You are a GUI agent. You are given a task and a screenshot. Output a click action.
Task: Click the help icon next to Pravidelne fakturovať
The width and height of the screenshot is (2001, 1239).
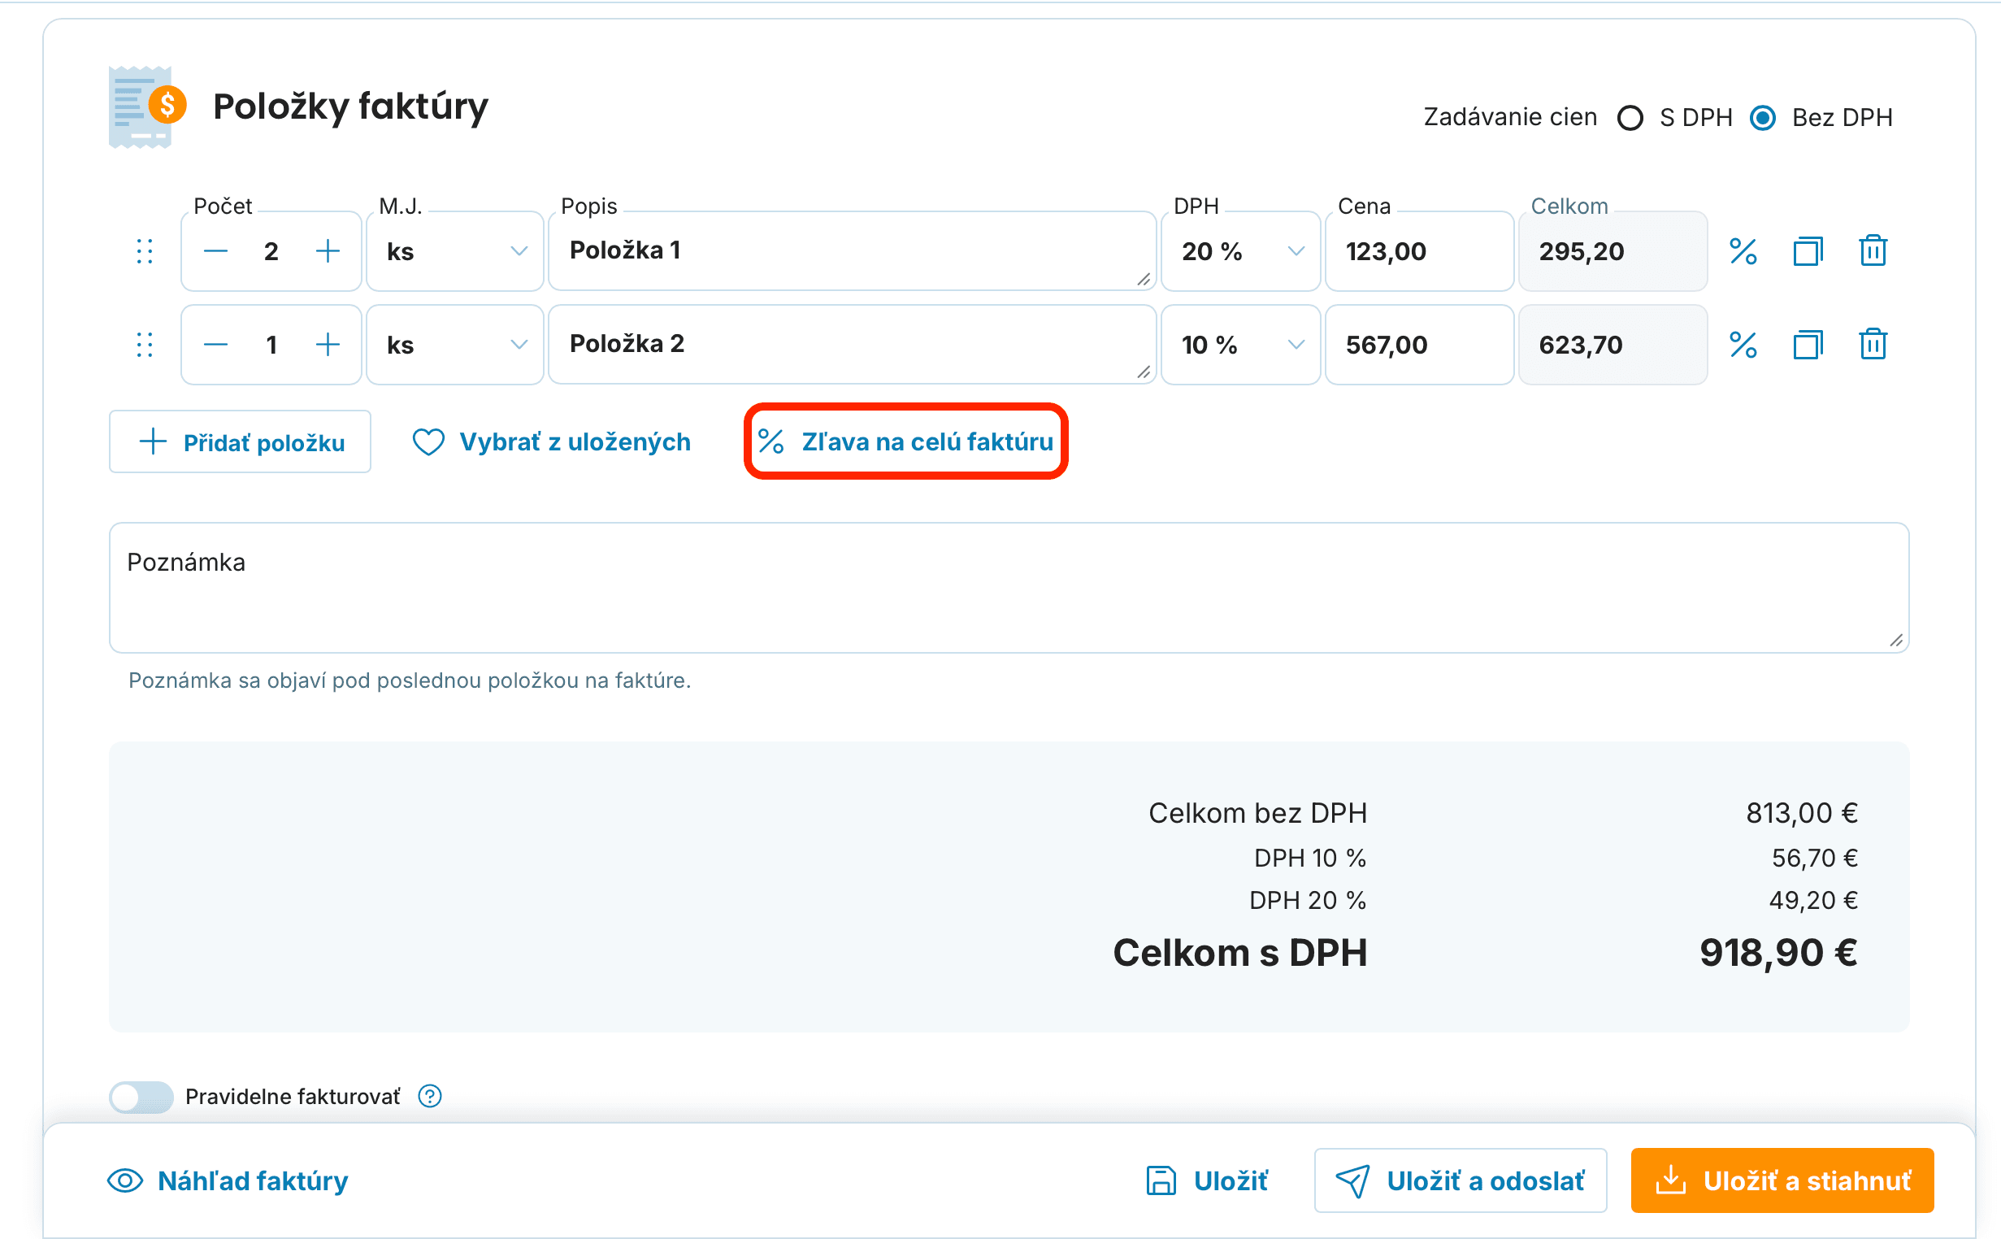click(430, 1096)
